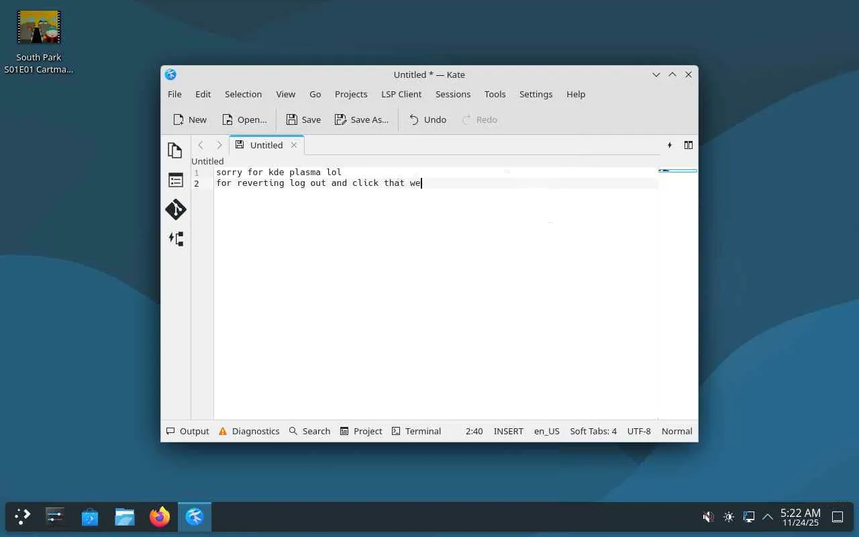
Task: Open the quick open lightning icon
Action: coord(669,145)
